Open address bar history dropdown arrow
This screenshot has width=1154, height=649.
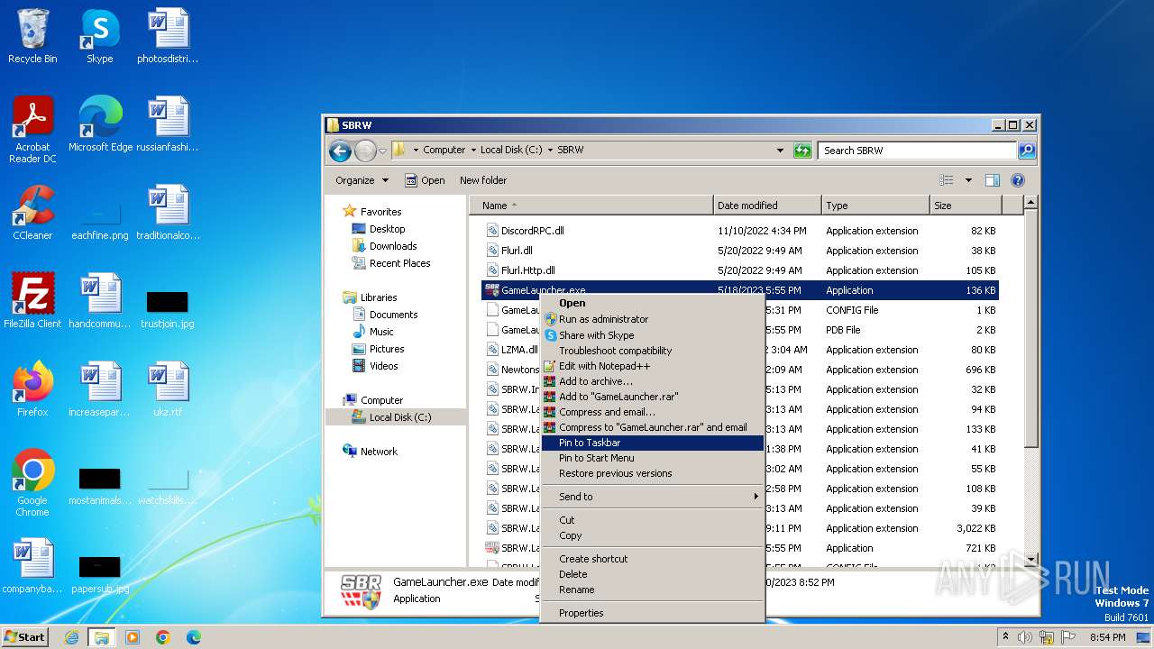click(780, 151)
